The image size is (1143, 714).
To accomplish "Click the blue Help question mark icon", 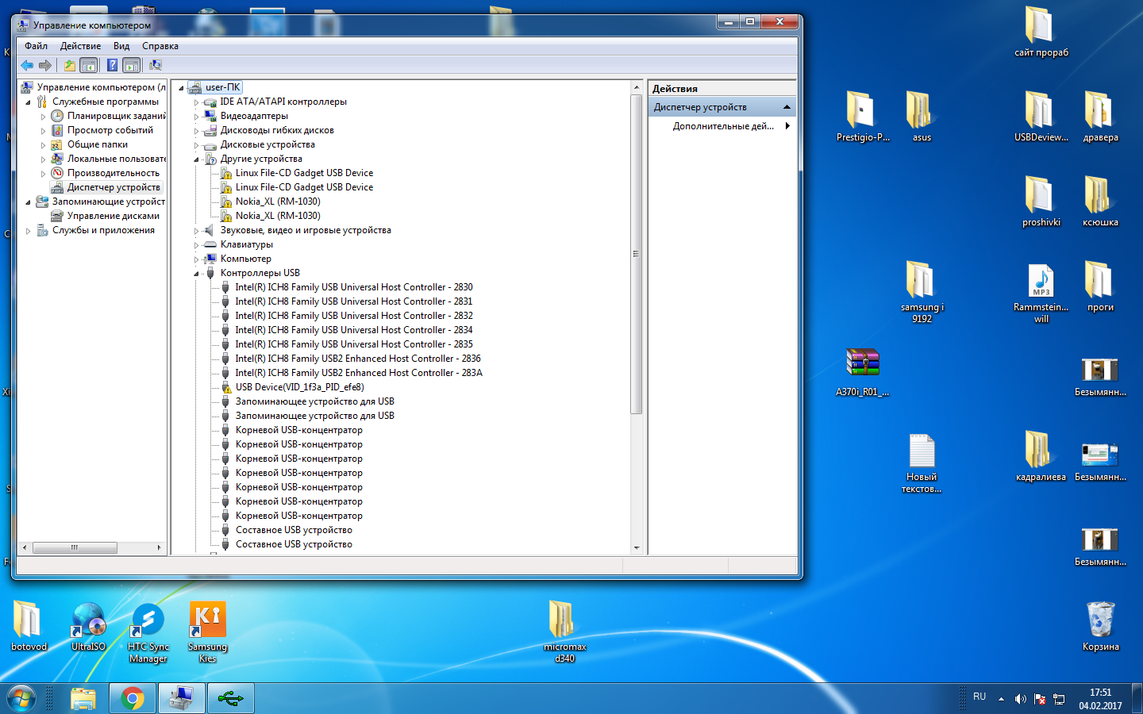I will pos(112,66).
